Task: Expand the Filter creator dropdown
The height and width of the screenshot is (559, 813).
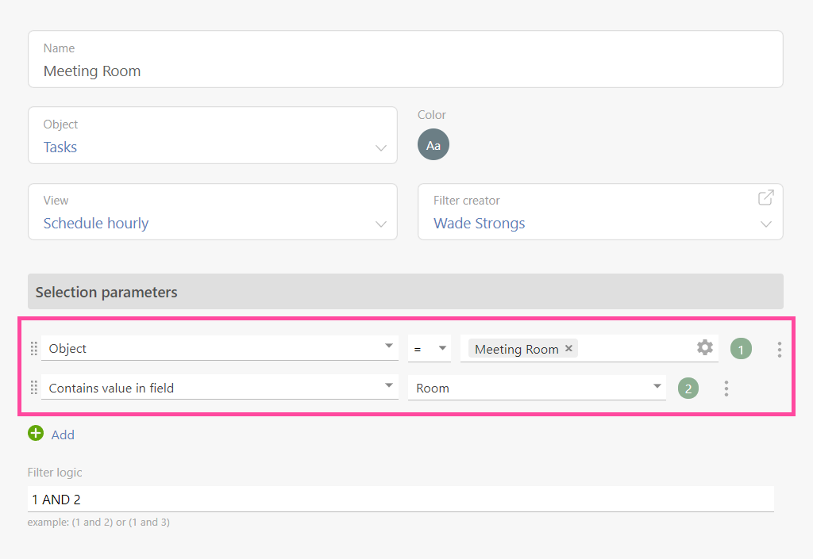Action: [x=766, y=224]
